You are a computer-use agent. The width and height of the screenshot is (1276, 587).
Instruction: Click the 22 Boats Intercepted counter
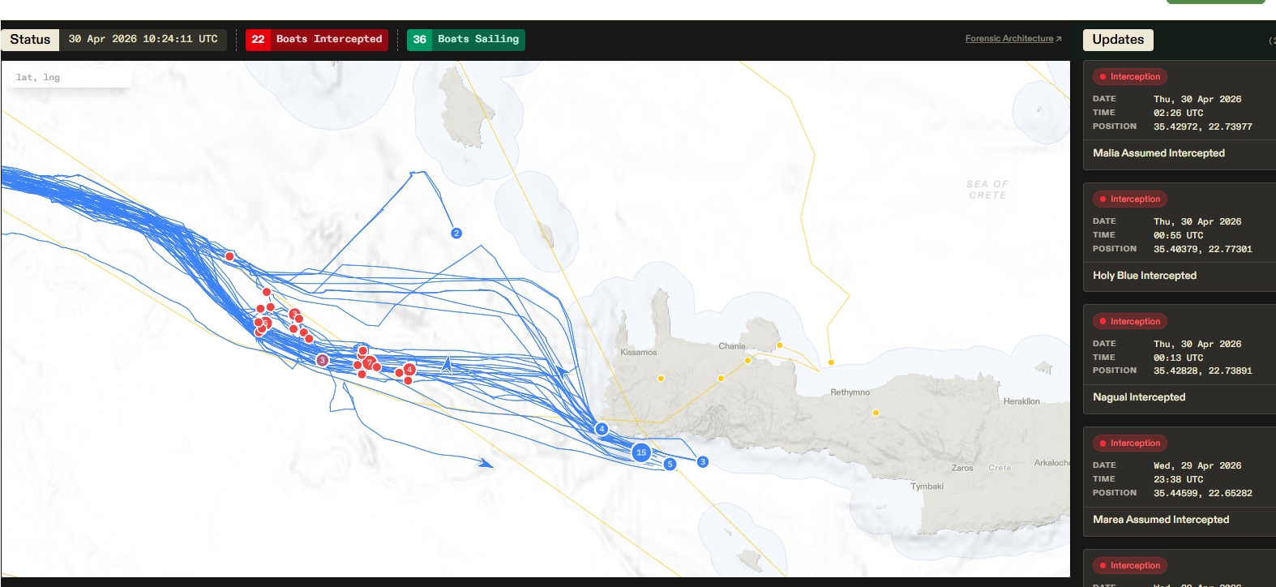click(x=317, y=40)
